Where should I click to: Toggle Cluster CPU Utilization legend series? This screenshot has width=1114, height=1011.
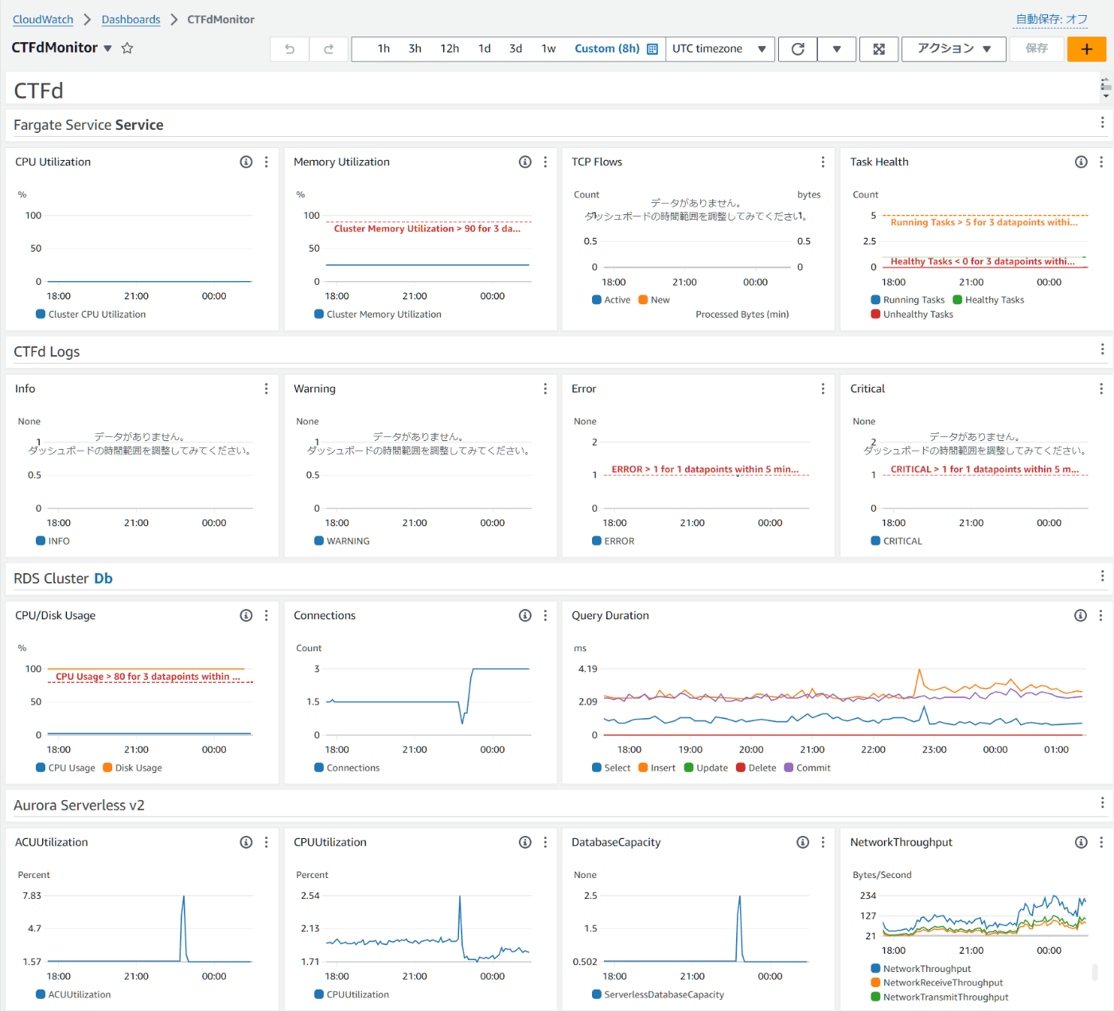click(91, 314)
